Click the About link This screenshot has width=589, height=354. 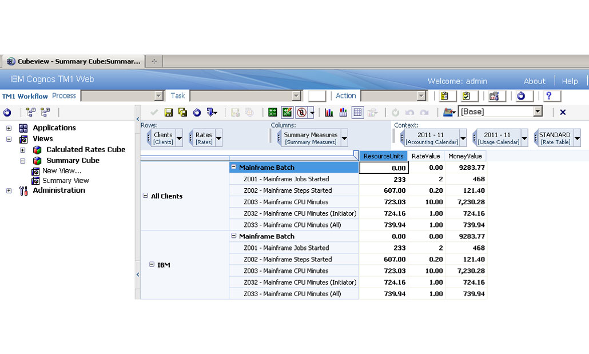534,81
